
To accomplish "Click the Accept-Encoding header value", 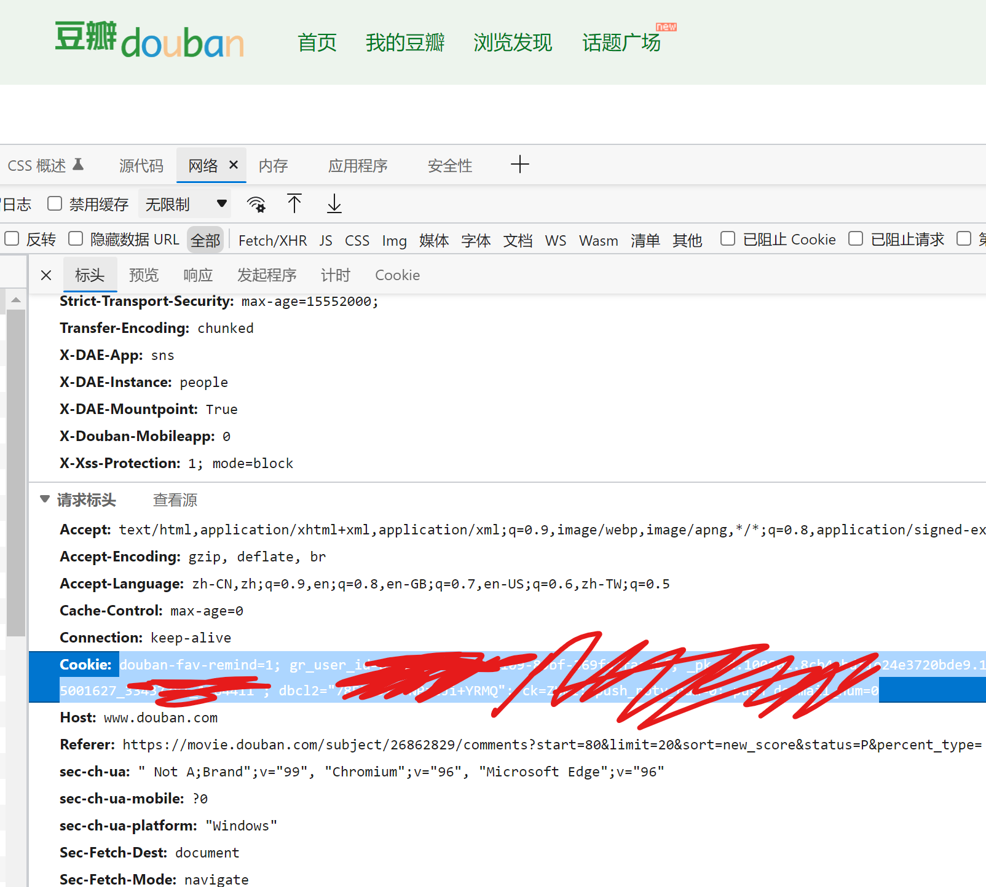I will coord(257,557).
